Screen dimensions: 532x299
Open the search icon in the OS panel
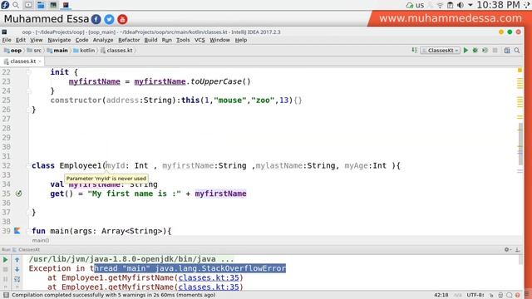click(16, 5)
